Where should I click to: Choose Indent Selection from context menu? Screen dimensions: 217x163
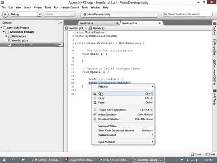123,115
